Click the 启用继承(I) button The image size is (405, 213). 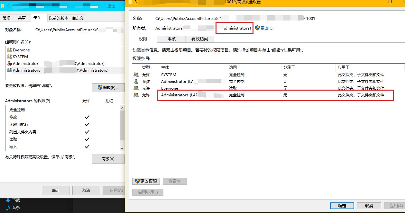tap(148, 192)
